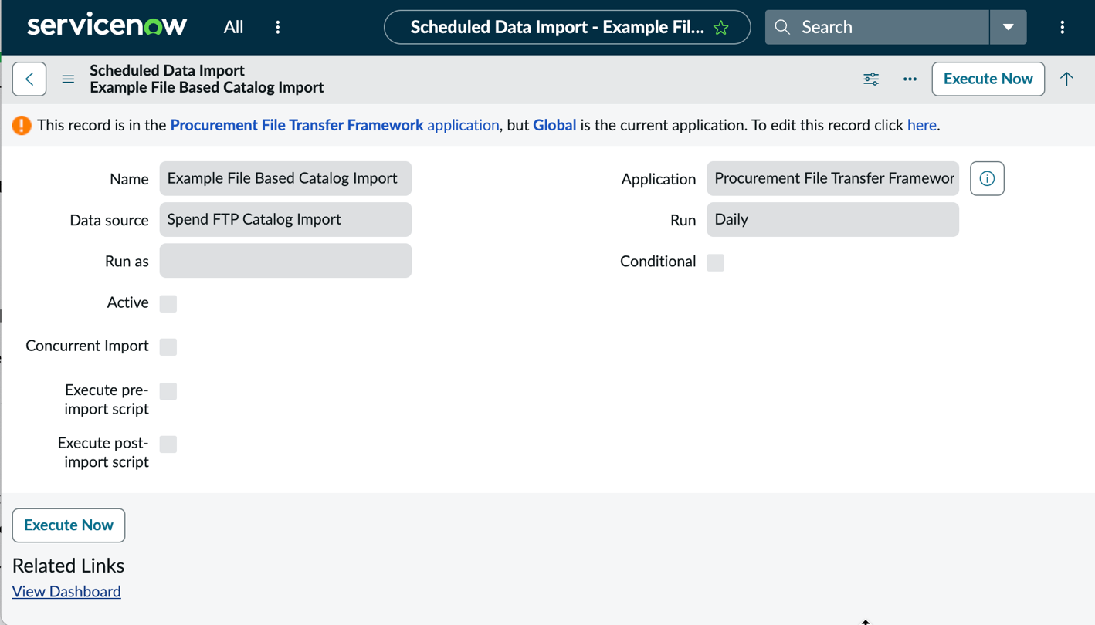Click the header Execute Now button
The height and width of the screenshot is (625, 1095).
tap(988, 79)
